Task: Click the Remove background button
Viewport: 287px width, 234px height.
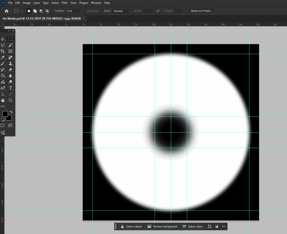Action: click(162, 226)
